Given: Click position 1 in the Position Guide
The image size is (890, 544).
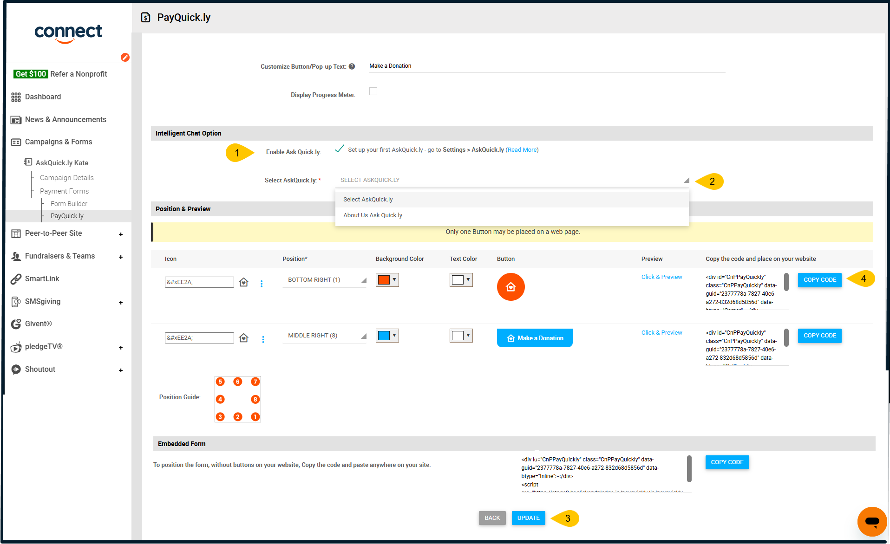Looking at the screenshot, I should click(255, 417).
